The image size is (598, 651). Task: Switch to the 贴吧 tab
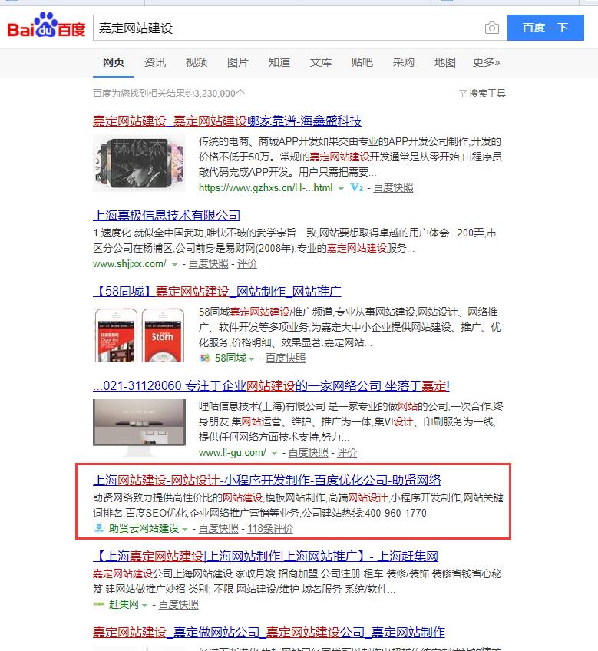pyautogui.click(x=362, y=62)
